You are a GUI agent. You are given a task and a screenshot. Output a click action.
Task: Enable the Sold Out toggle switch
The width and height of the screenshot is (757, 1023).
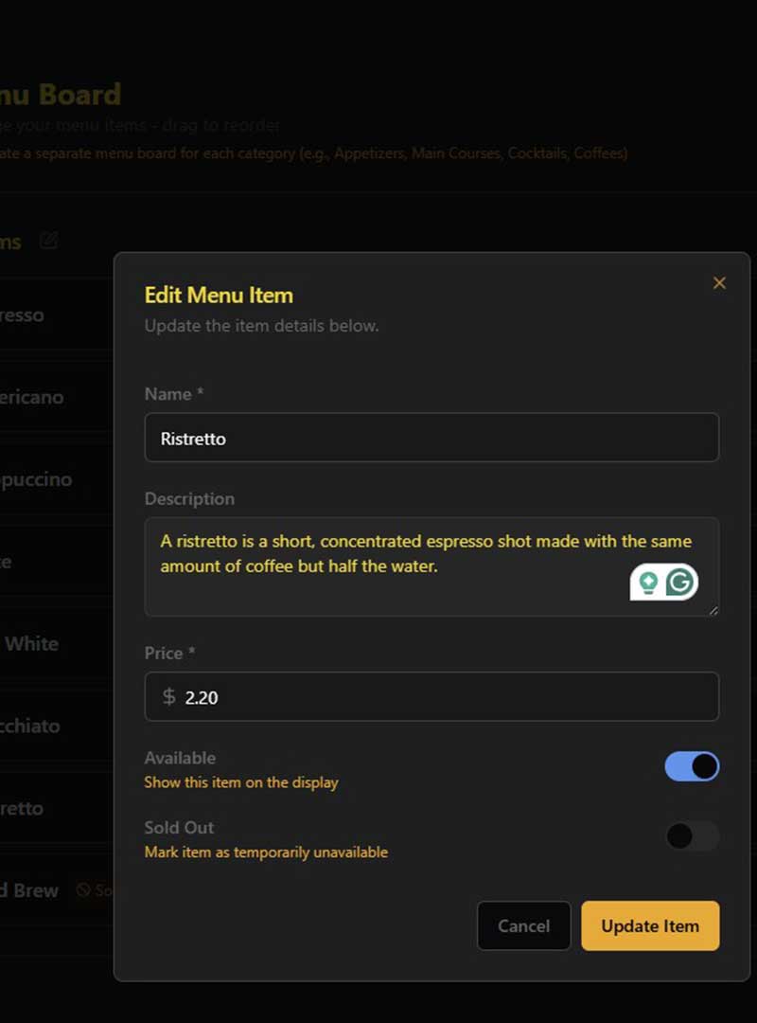pyautogui.click(x=692, y=836)
